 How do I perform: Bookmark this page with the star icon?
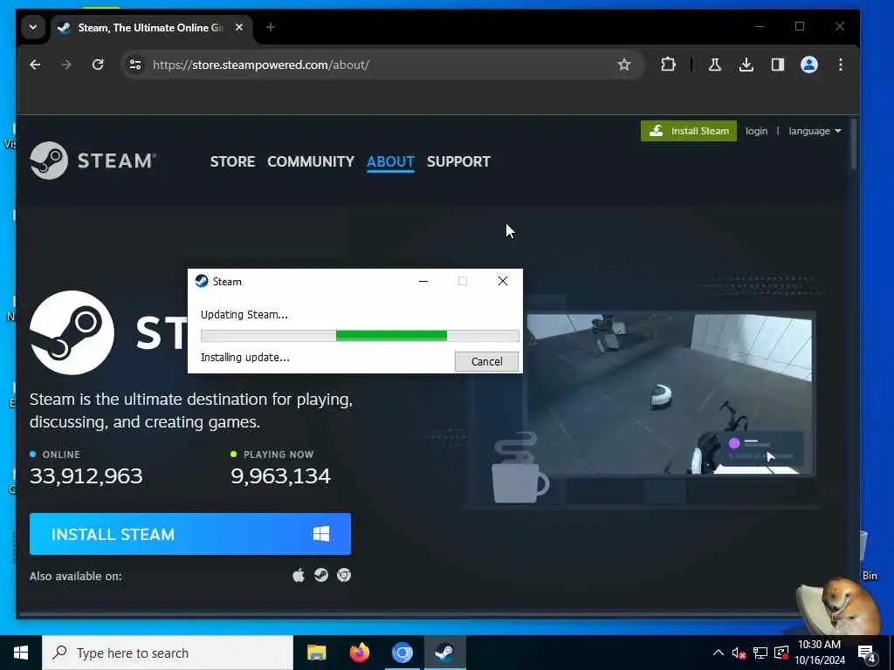pyautogui.click(x=624, y=65)
